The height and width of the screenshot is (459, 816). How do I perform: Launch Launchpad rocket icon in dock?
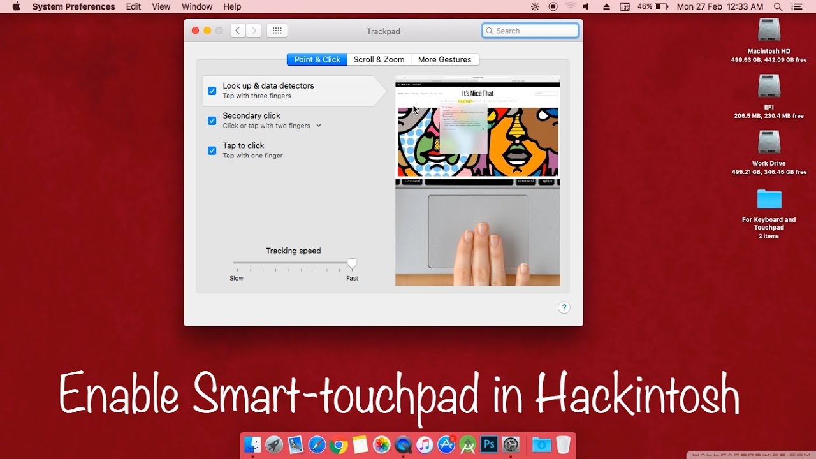point(274,444)
